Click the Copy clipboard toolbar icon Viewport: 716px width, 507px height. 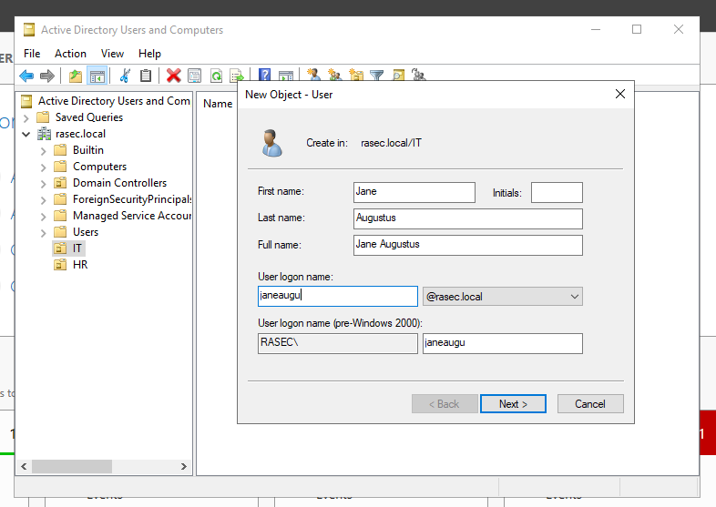146,76
